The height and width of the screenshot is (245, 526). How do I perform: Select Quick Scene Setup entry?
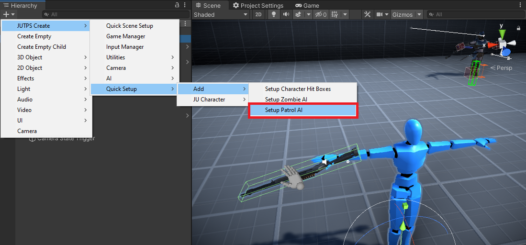(134, 25)
